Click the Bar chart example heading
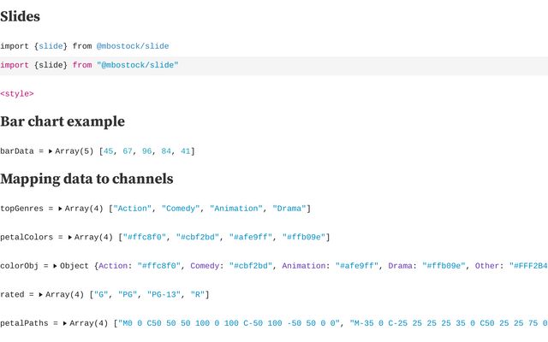 coord(63,121)
